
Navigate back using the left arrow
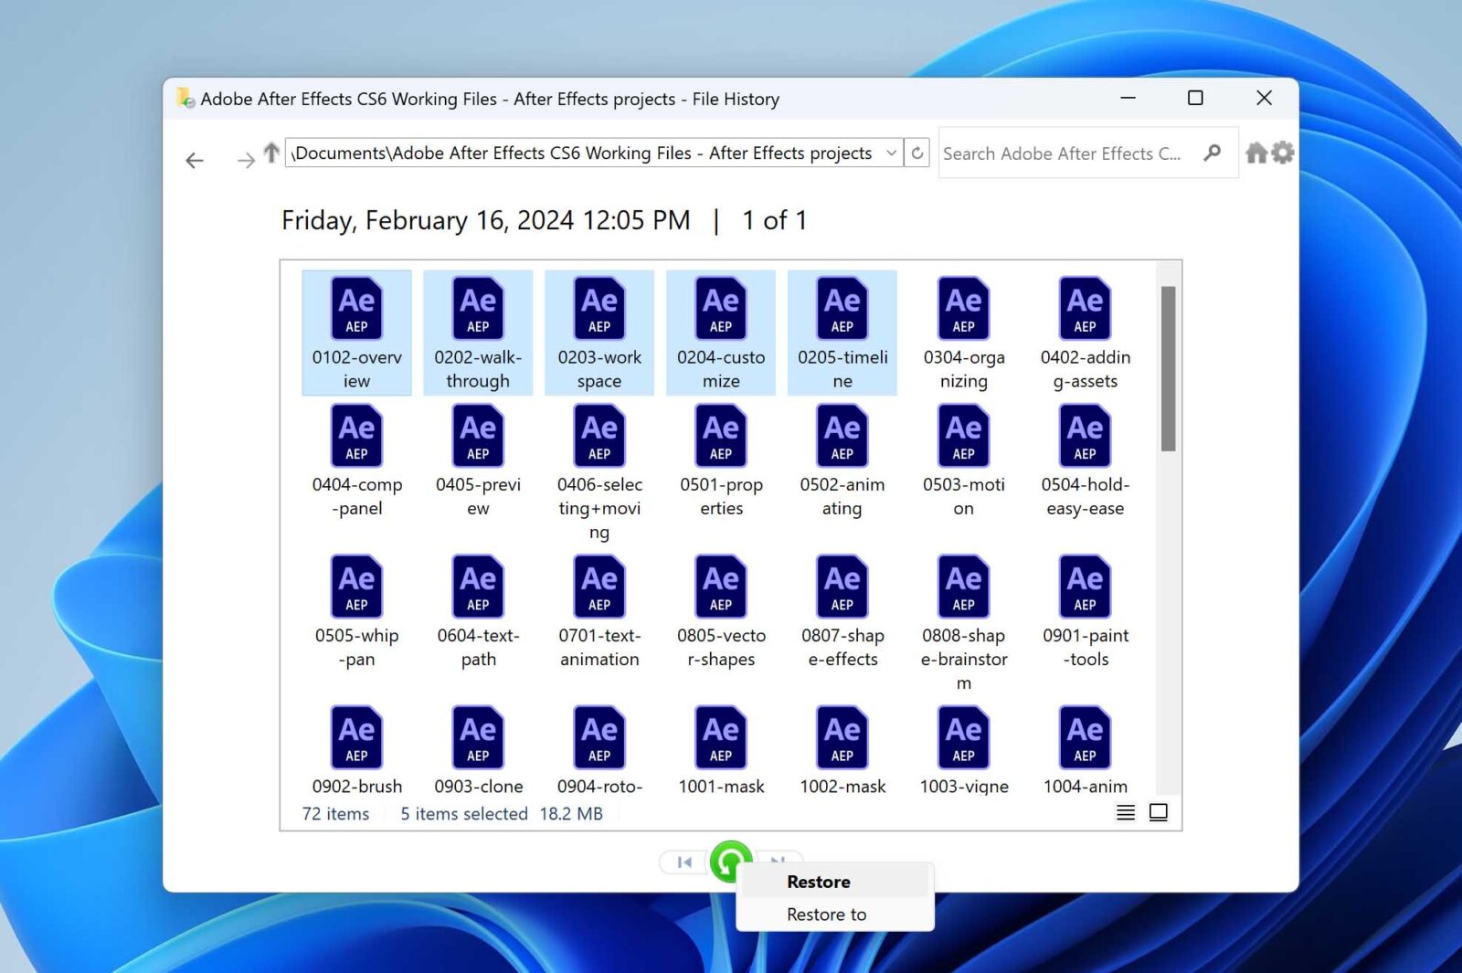point(194,160)
